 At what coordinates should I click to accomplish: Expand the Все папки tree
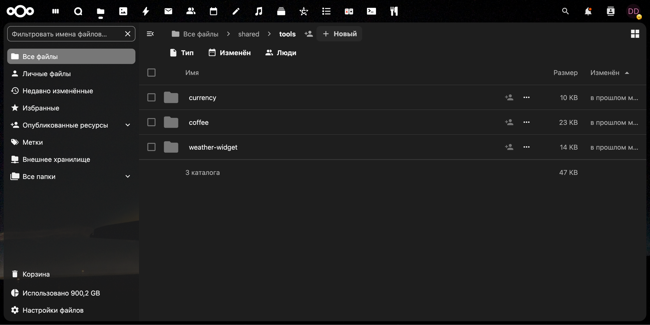click(x=128, y=177)
